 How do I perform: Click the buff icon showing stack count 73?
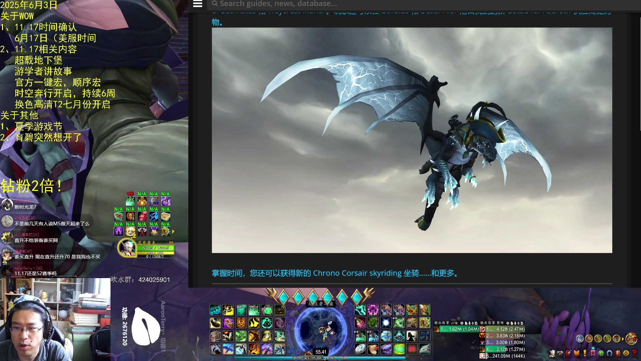(130, 216)
